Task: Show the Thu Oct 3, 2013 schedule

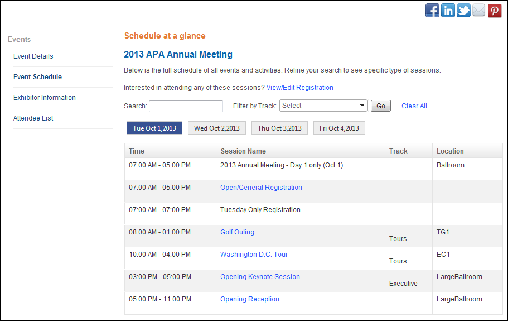Action: tap(279, 128)
